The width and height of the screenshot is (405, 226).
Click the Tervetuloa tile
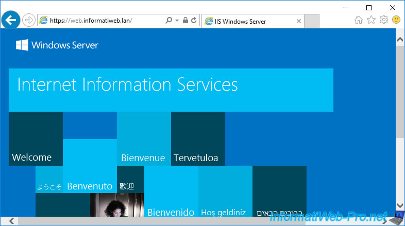pyautogui.click(x=198, y=138)
